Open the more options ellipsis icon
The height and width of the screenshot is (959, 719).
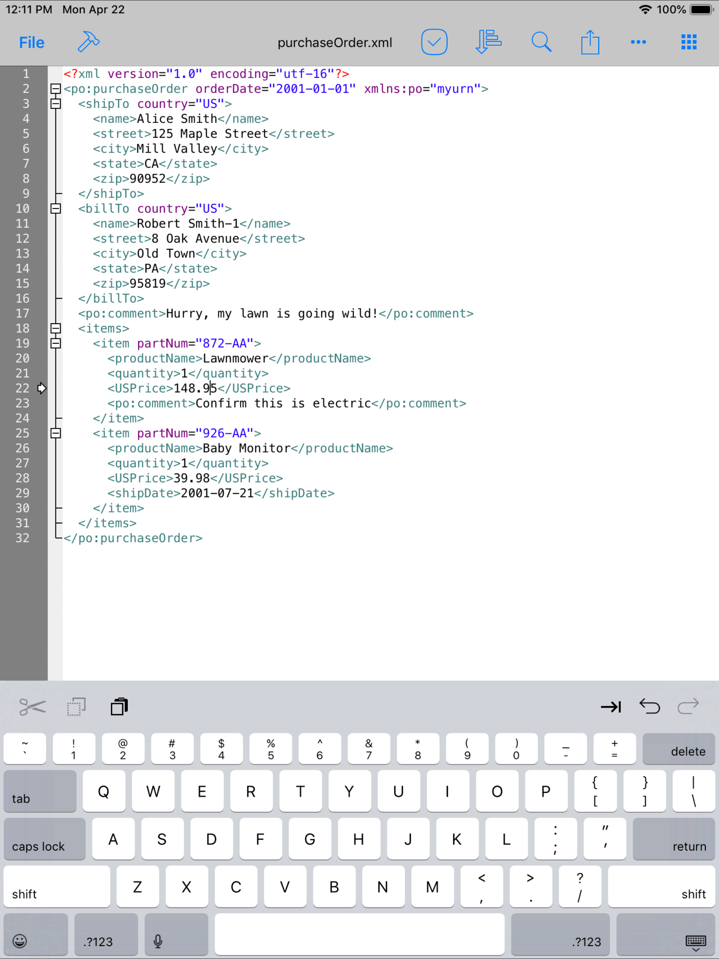coord(638,42)
